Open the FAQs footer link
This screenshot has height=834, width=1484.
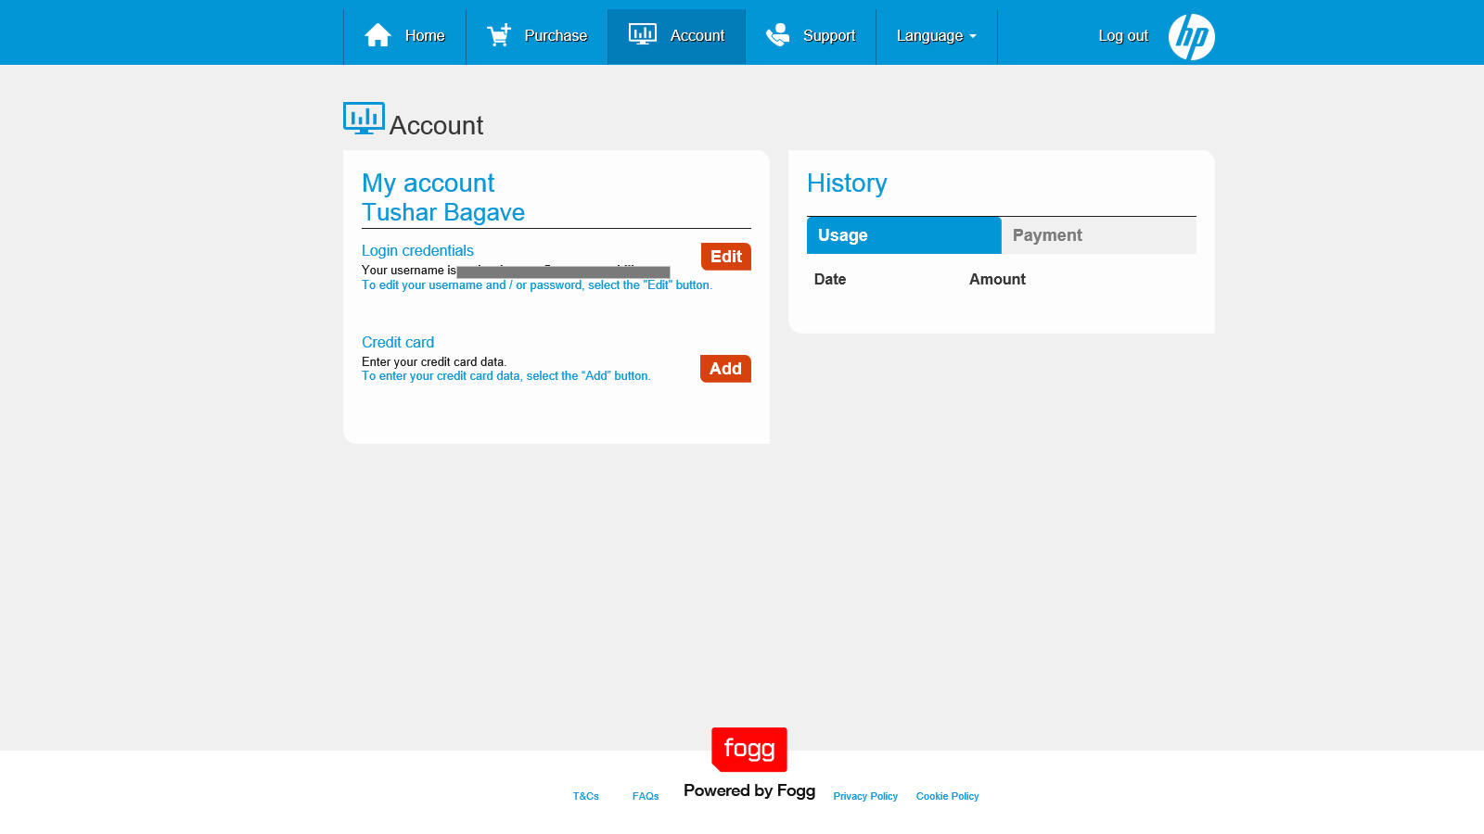click(x=646, y=796)
